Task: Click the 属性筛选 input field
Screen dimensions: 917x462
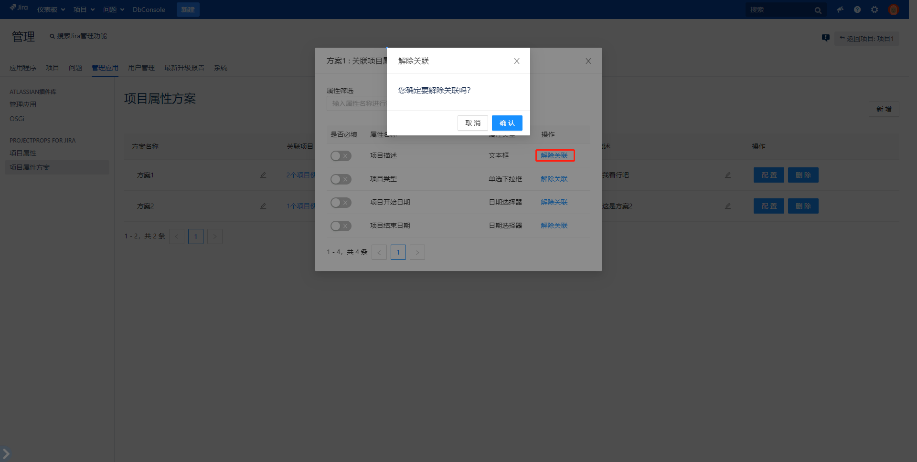Action: pyautogui.click(x=356, y=103)
